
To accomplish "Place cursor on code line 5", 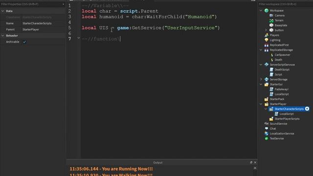I will click(151, 28).
